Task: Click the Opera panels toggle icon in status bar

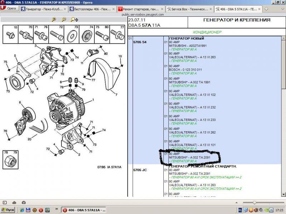Action: [x=4, y=202]
